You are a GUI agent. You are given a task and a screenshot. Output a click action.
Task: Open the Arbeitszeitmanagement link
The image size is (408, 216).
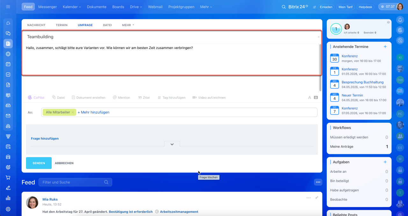click(179, 212)
